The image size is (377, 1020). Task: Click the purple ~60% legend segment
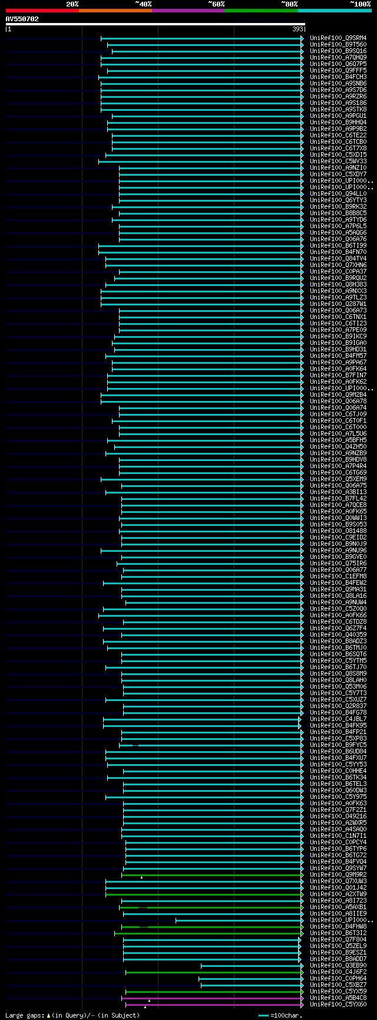188,11
